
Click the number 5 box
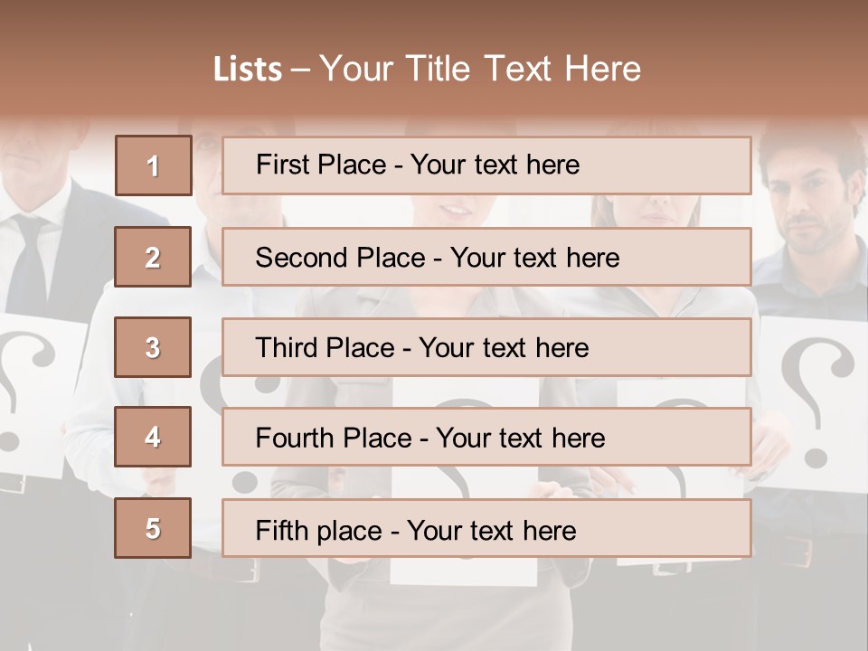(153, 528)
